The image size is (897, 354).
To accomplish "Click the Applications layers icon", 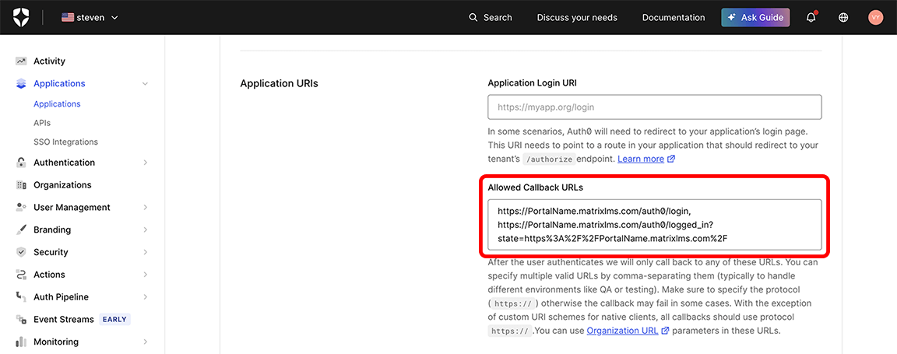I will [21, 83].
